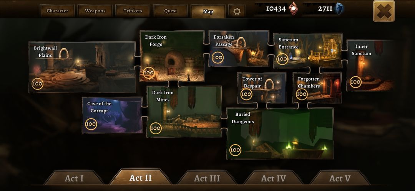Image resolution: width=415 pixels, height=191 pixels.
Task: Switch to Act V map
Action: click(x=340, y=178)
